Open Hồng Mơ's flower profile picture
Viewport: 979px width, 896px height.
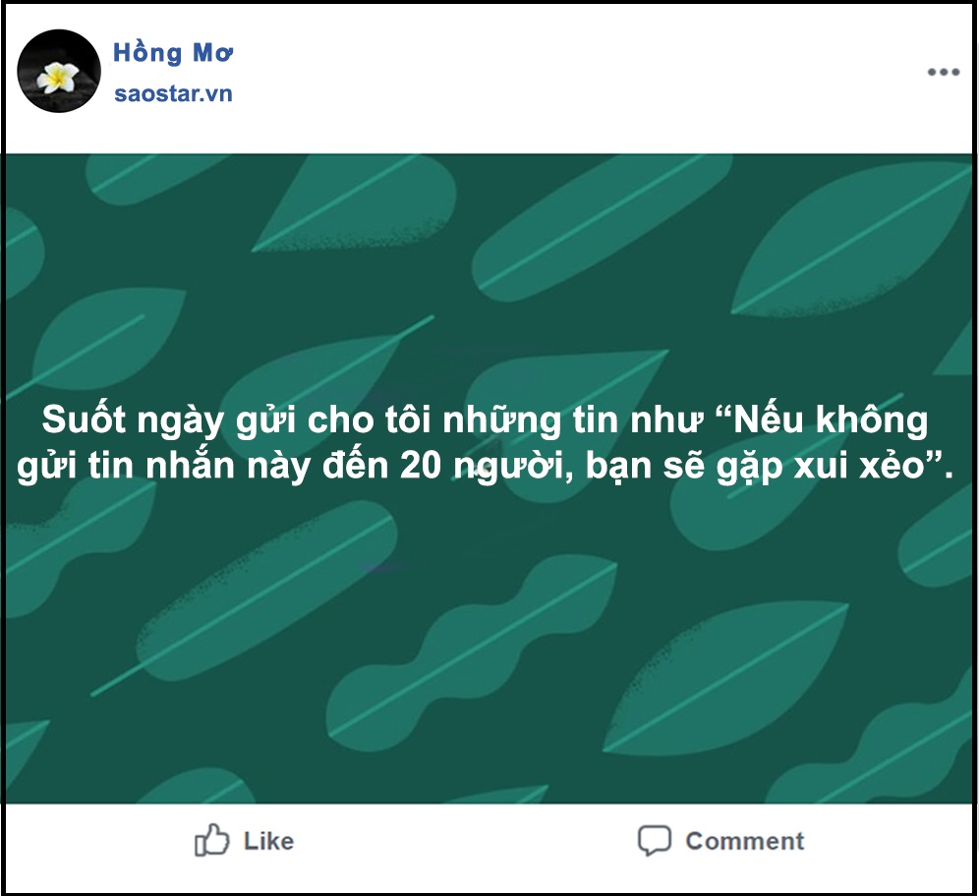coord(59,72)
